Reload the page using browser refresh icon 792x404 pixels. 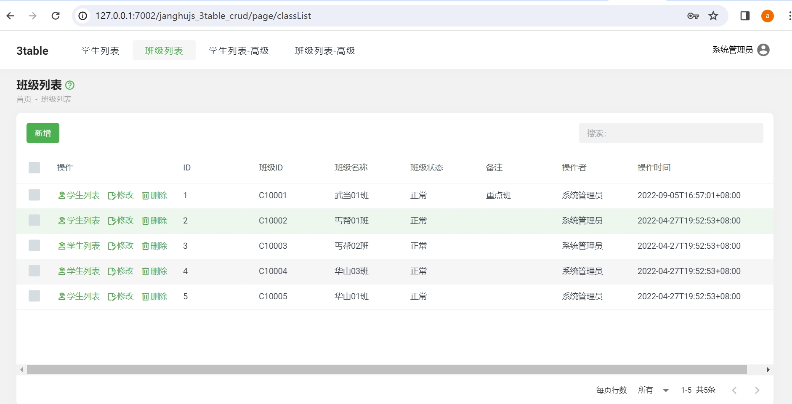(56, 16)
